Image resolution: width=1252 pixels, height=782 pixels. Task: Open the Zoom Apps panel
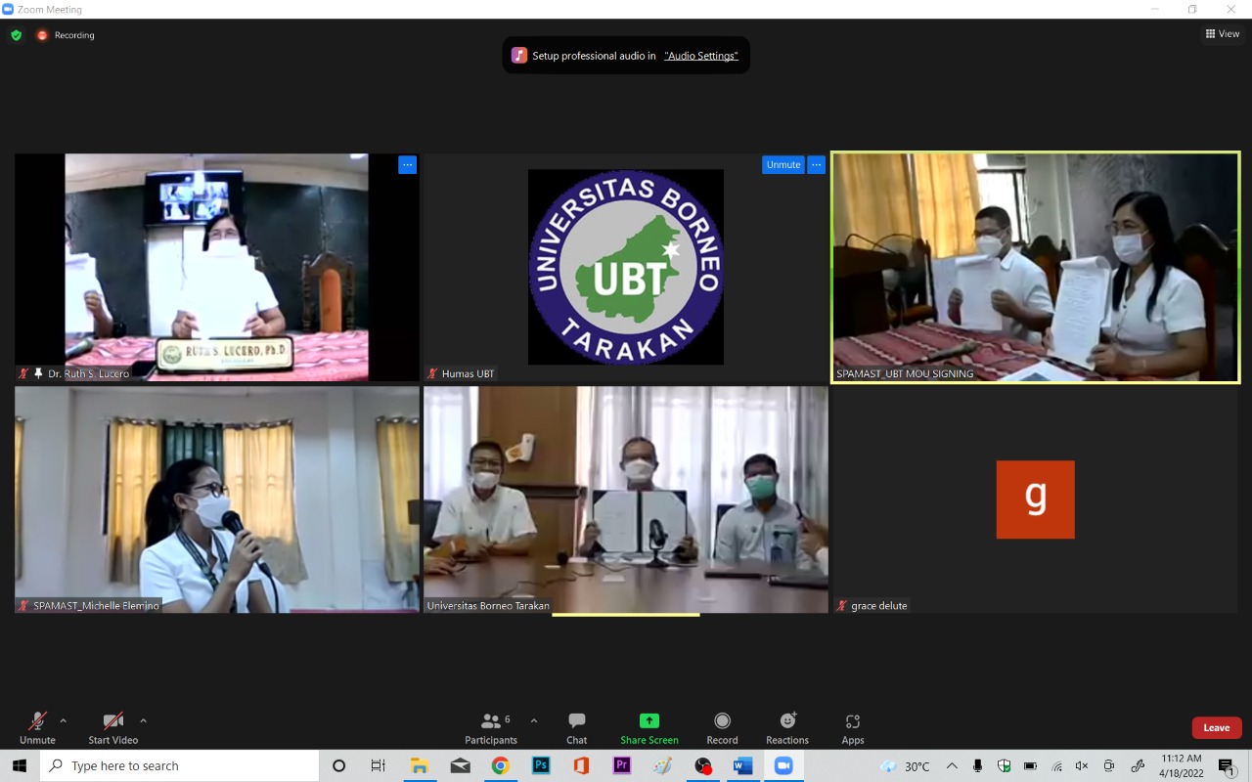[853, 728]
